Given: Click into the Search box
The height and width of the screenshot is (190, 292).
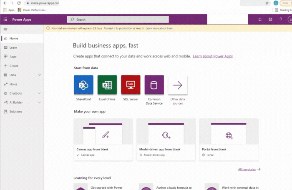Looking at the screenshot, I should point(118,20).
